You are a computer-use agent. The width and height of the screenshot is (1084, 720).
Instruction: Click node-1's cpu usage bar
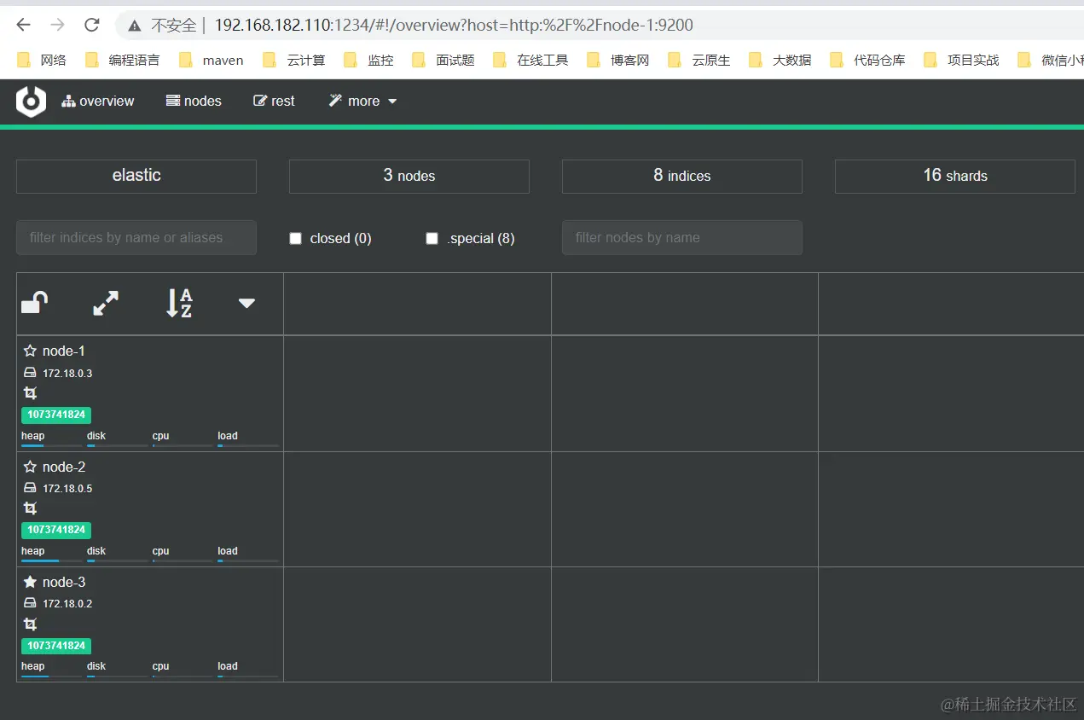click(x=183, y=445)
